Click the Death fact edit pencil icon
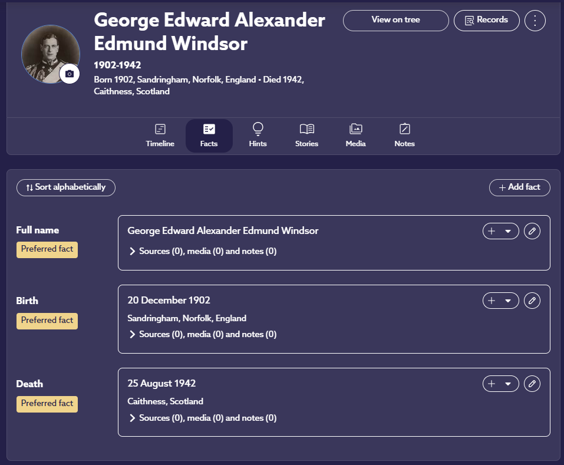The height and width of the screenshot is (465, 564). coord(532,384)
